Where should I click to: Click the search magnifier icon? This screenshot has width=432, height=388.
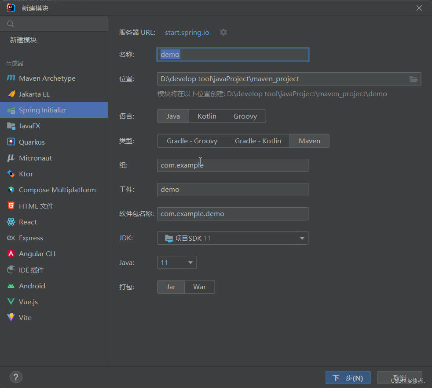(11, 24)
